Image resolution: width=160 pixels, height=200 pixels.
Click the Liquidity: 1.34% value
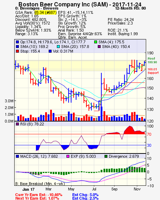pyautogui.click(x=28, y=27)
